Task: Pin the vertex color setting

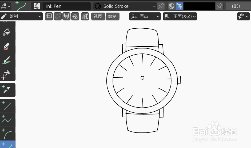Action: 219,6
